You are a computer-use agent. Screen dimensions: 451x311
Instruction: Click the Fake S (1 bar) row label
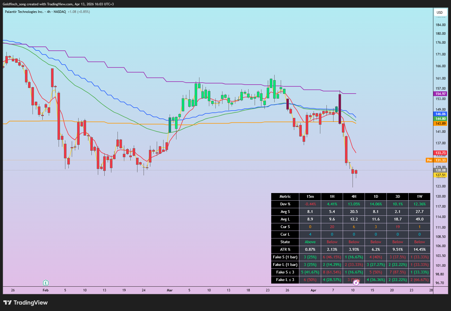(x=285, y=257)
